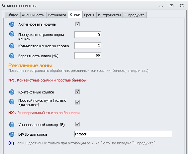Image resolution: width=188 pixels, height=154 pixels.
Task: Disable Простой поиск пути checkbox
Action: [x=77, y=102]
